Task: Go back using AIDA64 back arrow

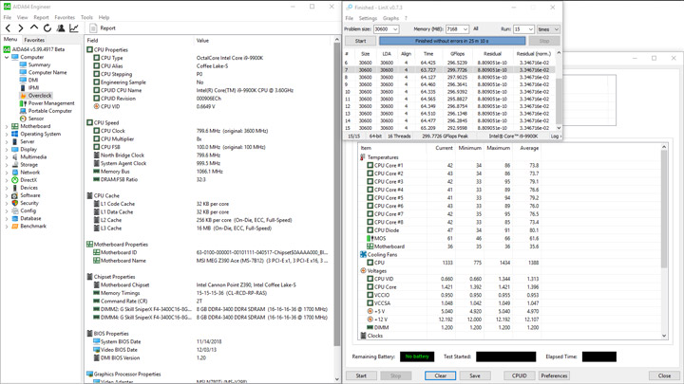Action: [x=8, y=28]
